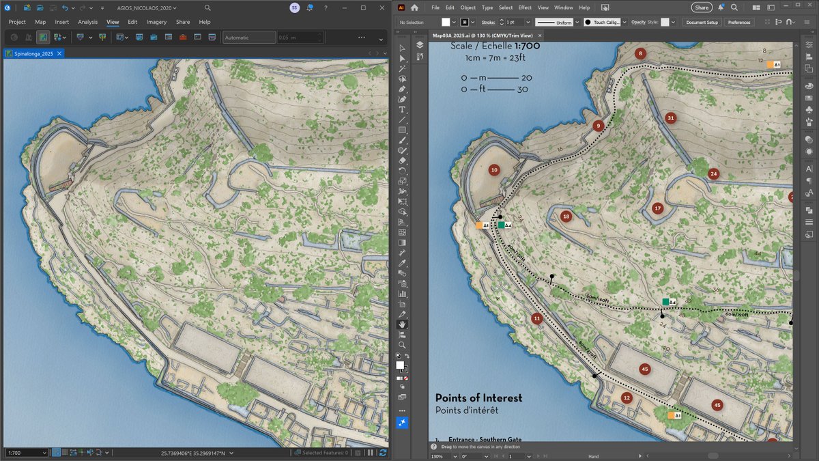The width and height of the screenshot is (819, 461).
Task: Toggle pause drawing in the ArcGIS status bar
Action: (x=370, y=452)
